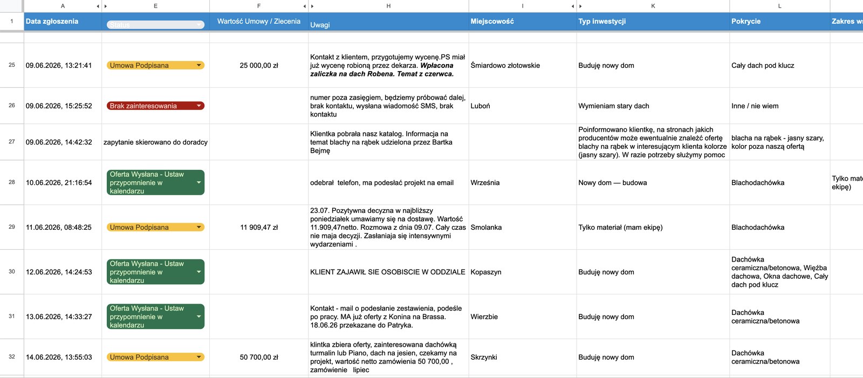Screen dimensions: 863x378
Task: Select row 1 by its row number
Action: (12, 22)
